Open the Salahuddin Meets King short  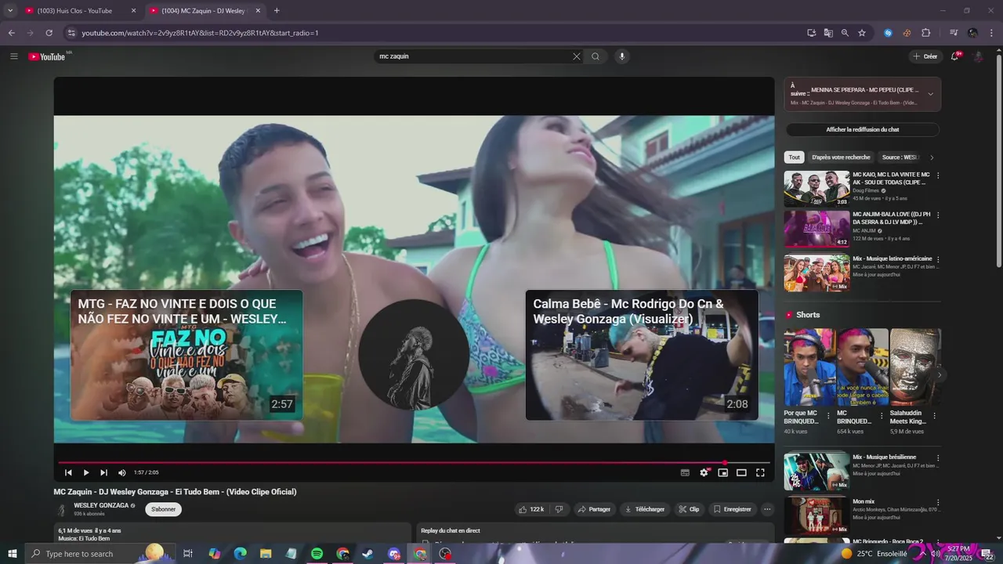(915, 367)
